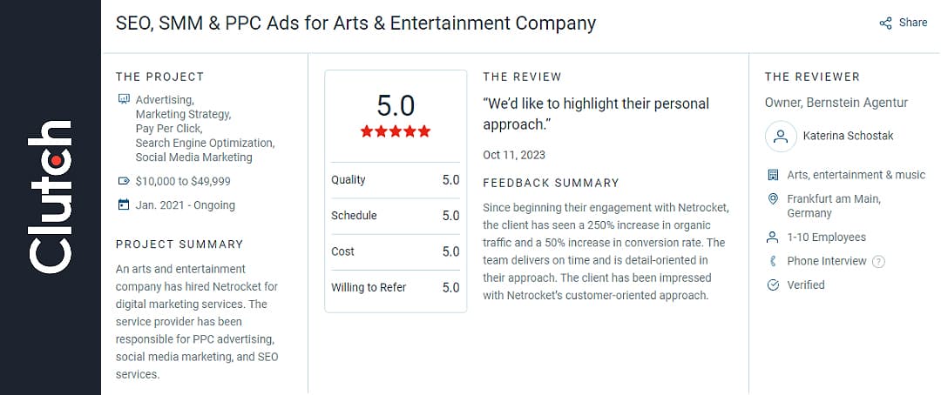Viewport: 941px width, 395px height.
Task: Click reviewer name Katerina Schostak
Action: [848, 136]
